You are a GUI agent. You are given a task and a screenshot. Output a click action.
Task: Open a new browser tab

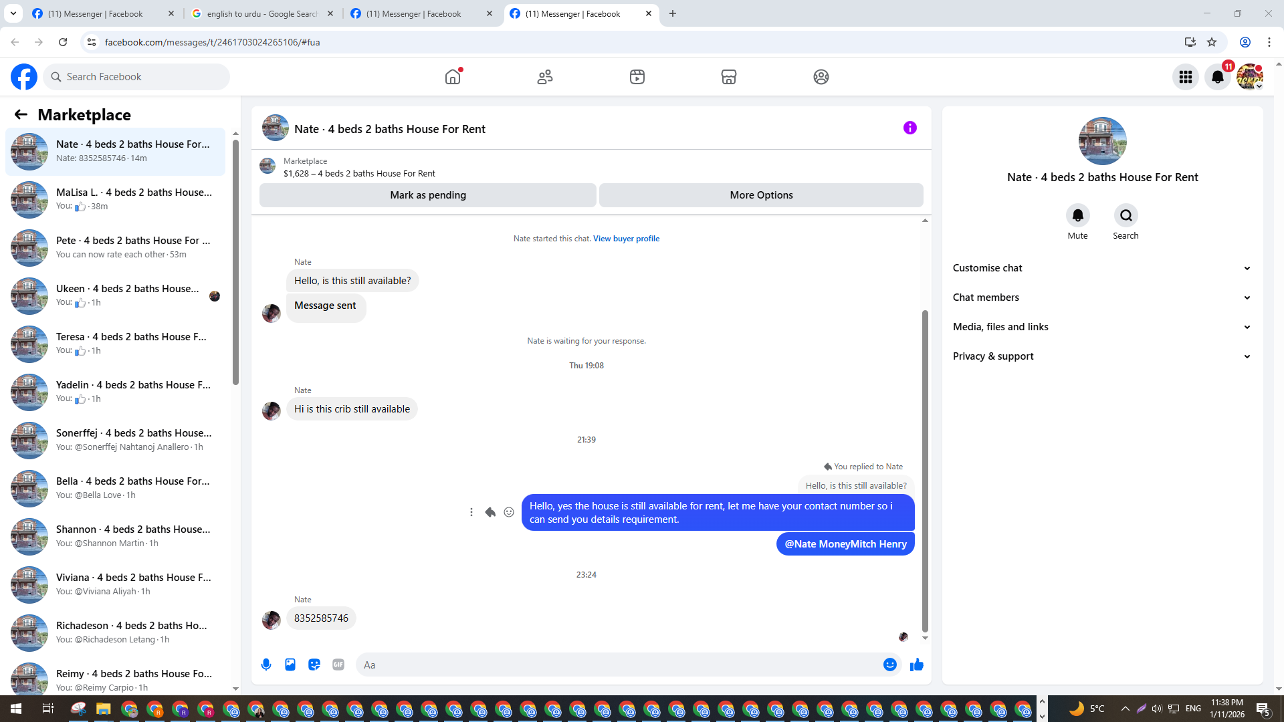673,13
